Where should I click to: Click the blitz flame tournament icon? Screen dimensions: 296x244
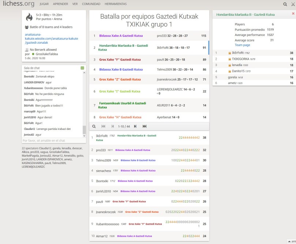(x=29, y=17)
